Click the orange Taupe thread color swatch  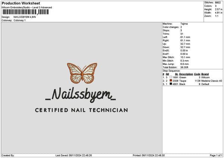(x=171, y=80)
